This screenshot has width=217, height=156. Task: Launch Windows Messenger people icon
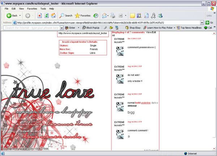(x=160, y=16)
